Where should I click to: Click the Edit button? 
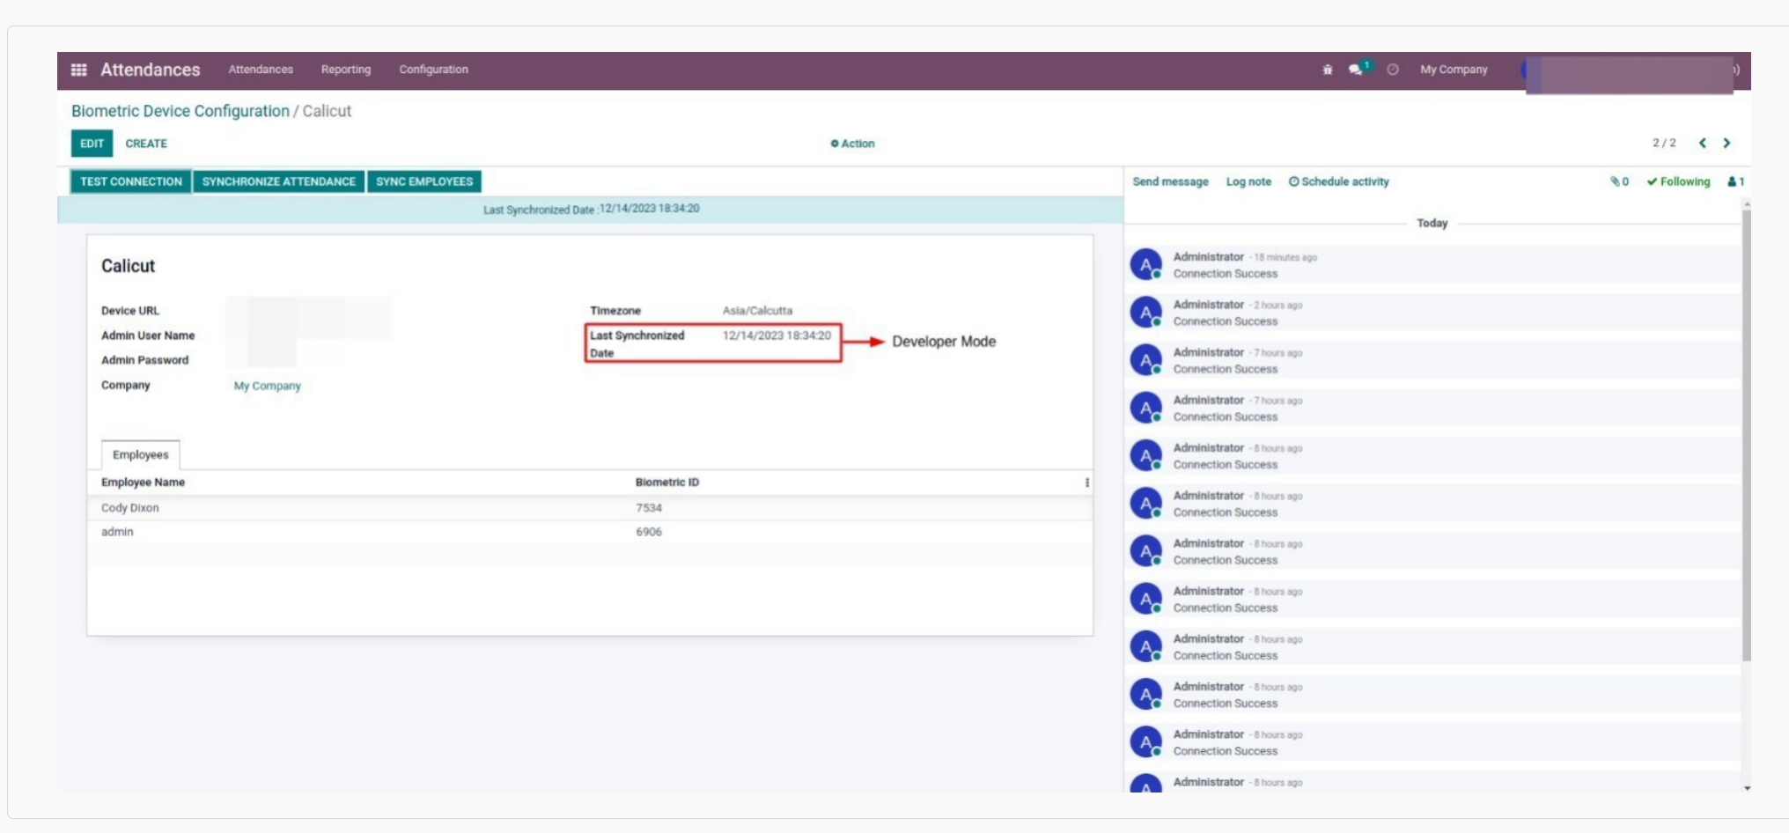tap(92, 144)
